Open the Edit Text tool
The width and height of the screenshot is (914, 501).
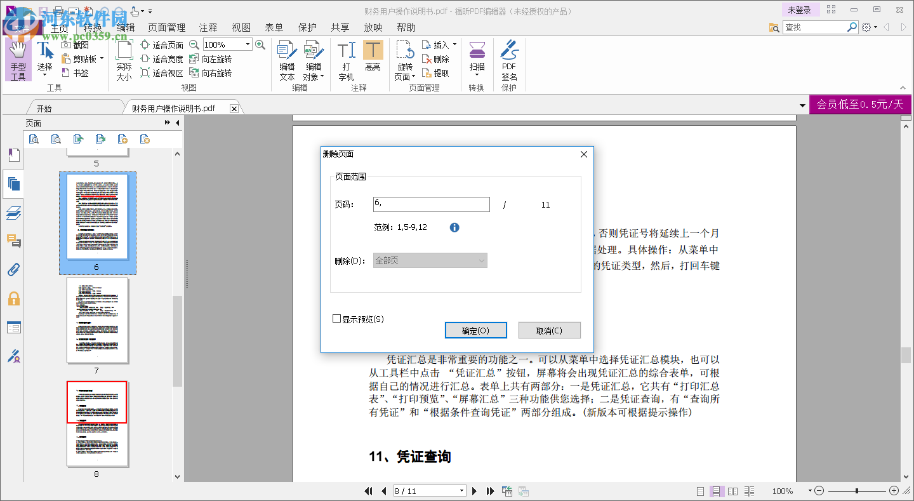click(x=286, y=59)
